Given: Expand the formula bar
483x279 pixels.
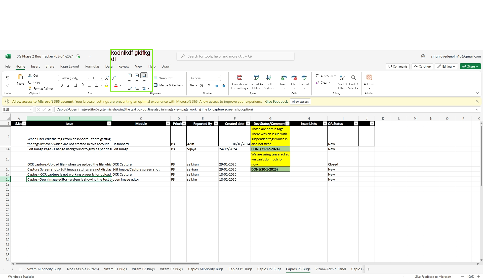Looking at the screenshot, I should point(477,109).
